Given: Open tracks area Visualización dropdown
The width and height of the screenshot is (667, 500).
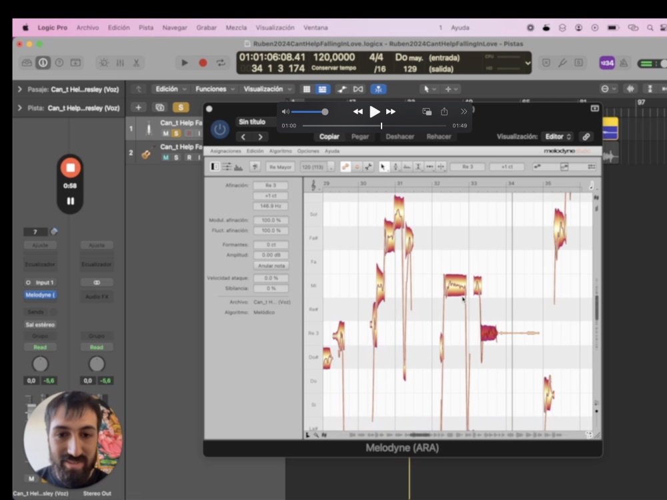Looking at the screenshot, I should (x=267, y=89).
